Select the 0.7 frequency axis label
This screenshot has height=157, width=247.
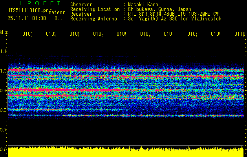click(x=4, y=130)
